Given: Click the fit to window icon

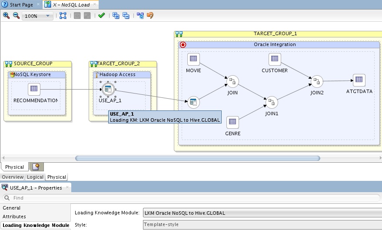Looking at the screenshot, I should pyautogui.click(x=63, y=16).
